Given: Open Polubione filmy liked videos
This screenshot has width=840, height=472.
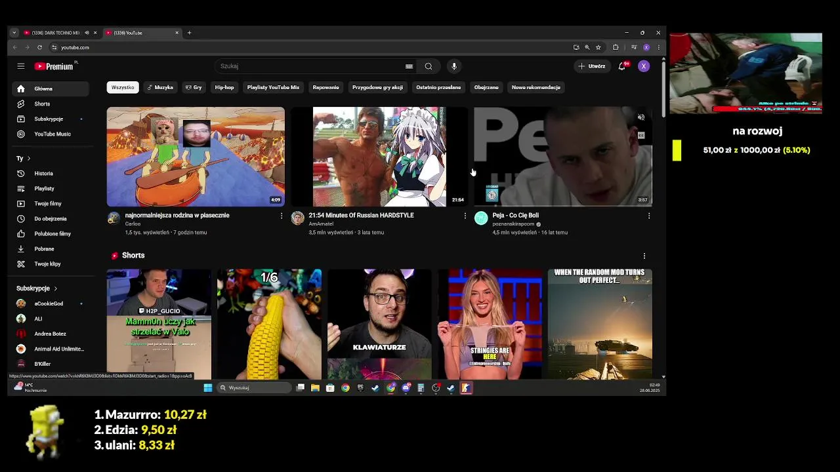Looking at the screenshot, I should tap(51, 233).
